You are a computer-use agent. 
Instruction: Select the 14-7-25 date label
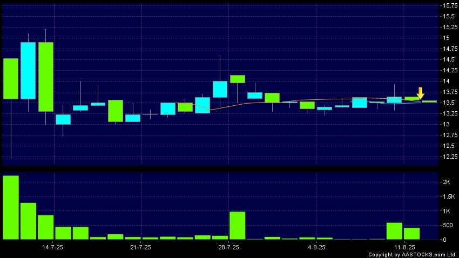(53, 247)
